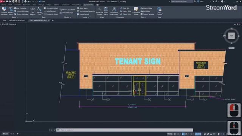Screen dimensions: 242x136
Task: Open the Output ribbon tab
Action: (x=49, y=5)
